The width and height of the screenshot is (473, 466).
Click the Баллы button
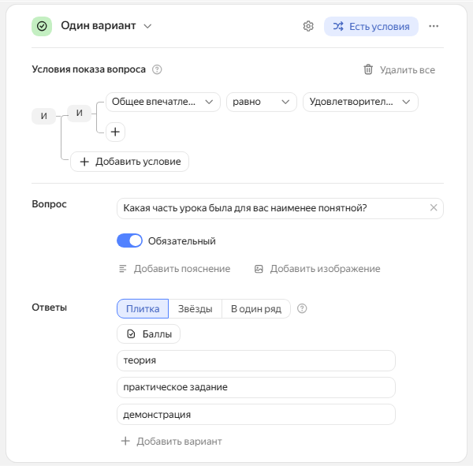148,334
